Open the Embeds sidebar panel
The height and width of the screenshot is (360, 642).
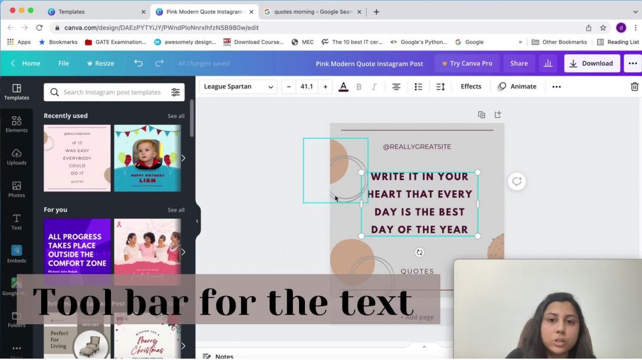tap(16, 255)
